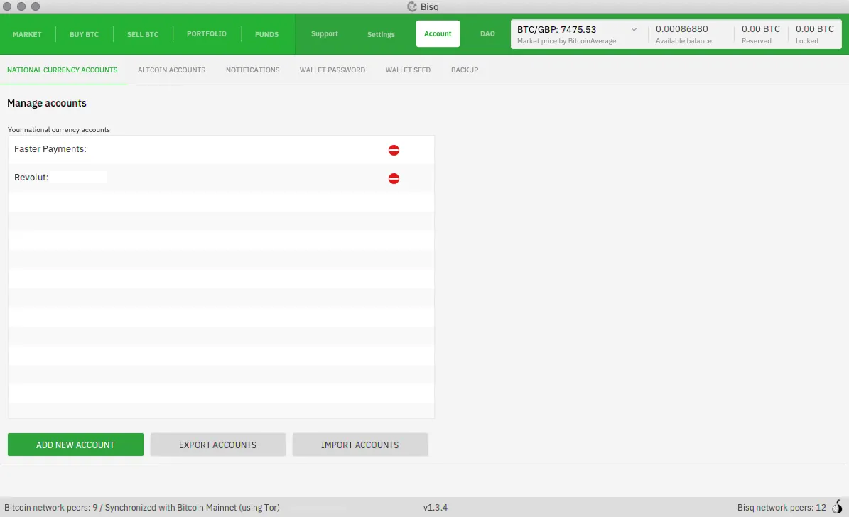Open the Support section

click(325, 34)
